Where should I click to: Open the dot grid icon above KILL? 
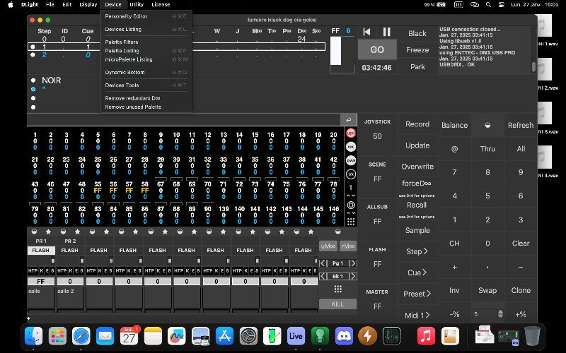[x=338, y=289]
